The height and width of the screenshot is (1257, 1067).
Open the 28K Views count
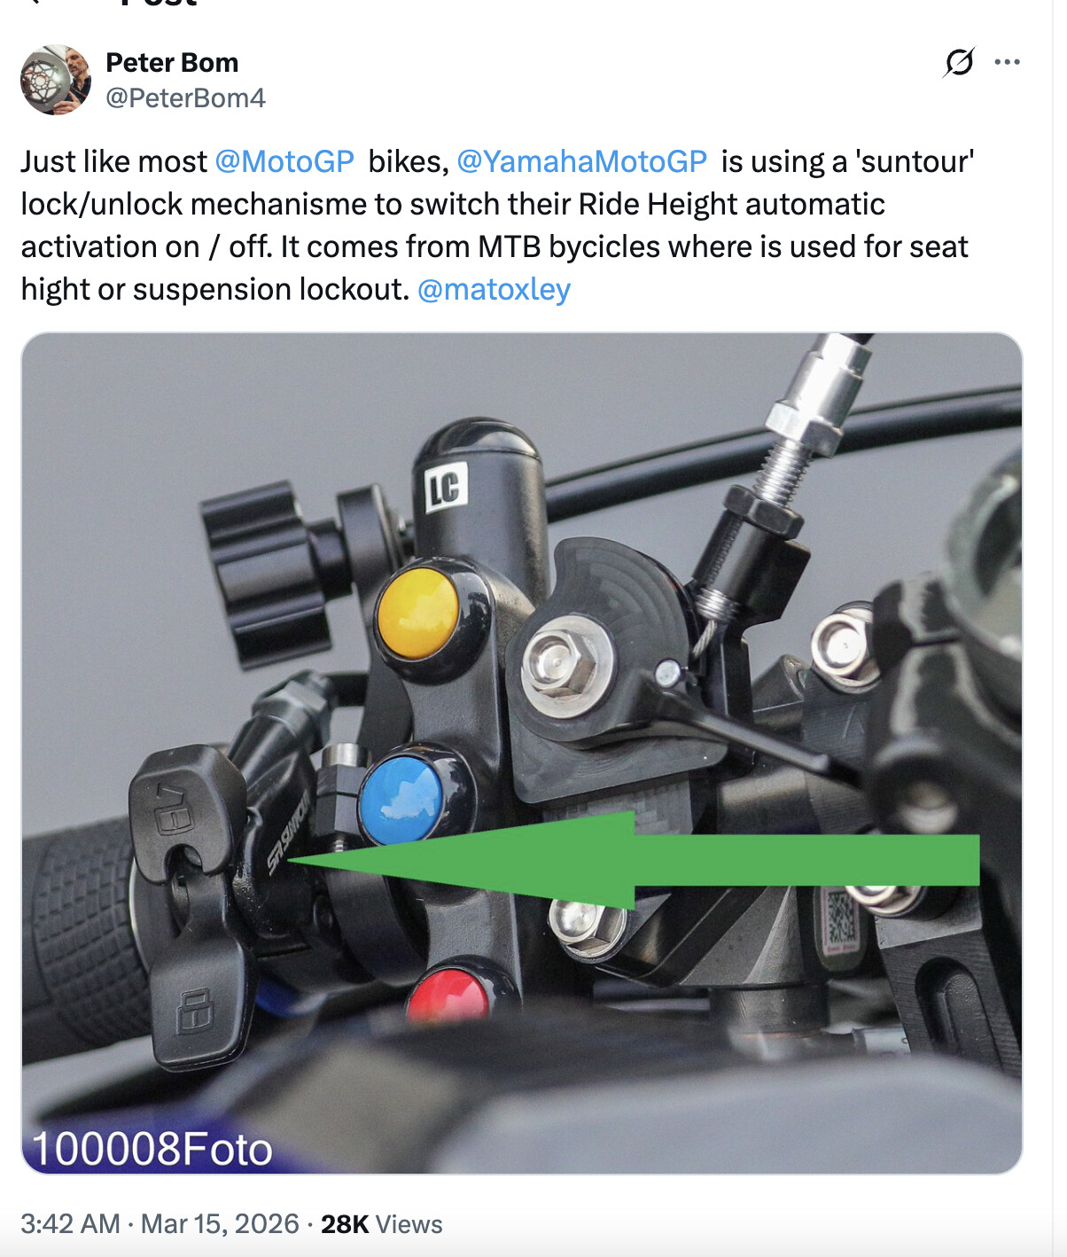[381, 1224]
